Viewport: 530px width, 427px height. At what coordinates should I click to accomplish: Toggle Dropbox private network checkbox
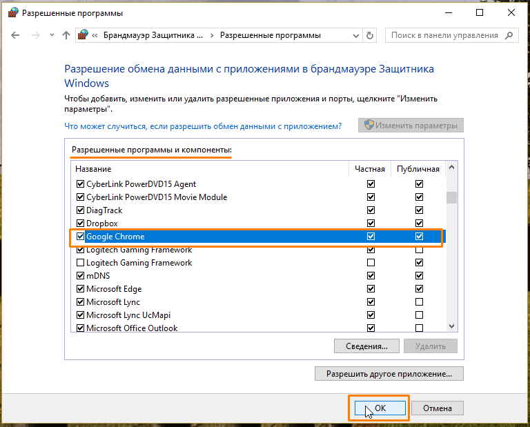371,224
